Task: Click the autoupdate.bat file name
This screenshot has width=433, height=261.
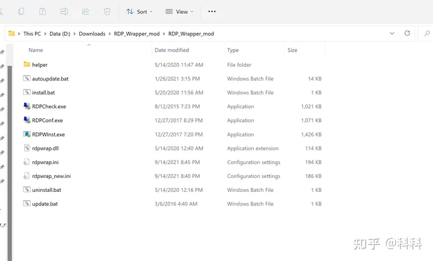Action: (51, 79)
